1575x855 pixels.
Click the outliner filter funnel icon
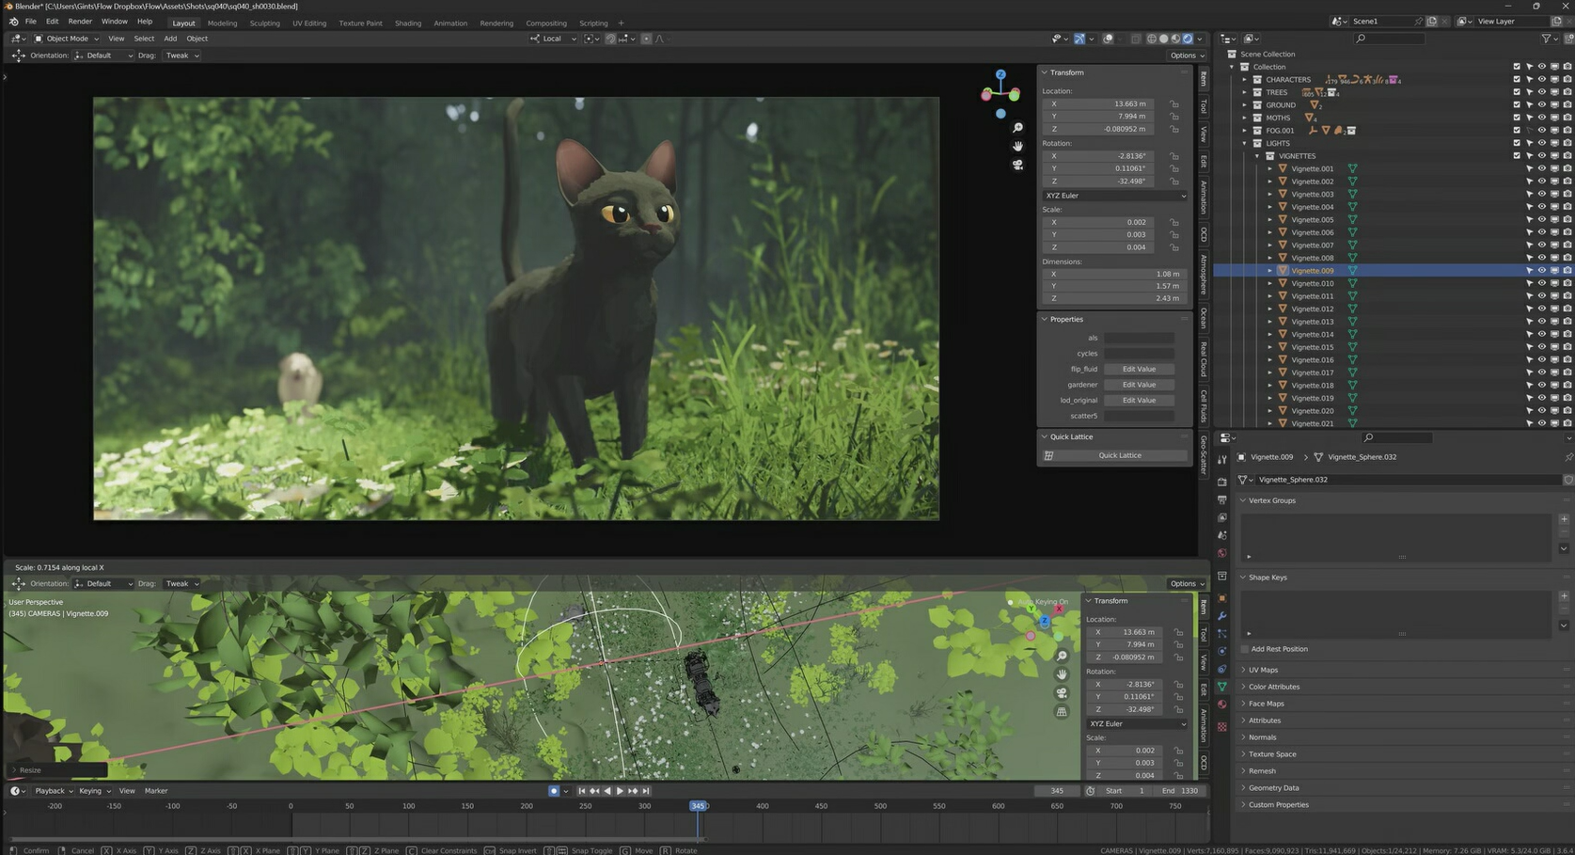(x=1546, y=39)
